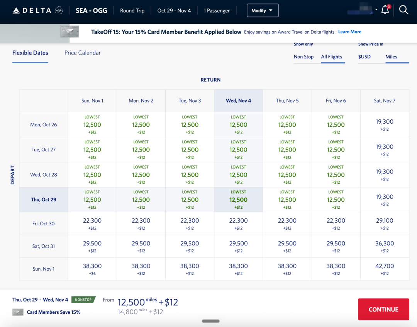The height and width of the screenshot is (327, 417).
Task: Open the notifications bell
Action: tap(385, 10)
